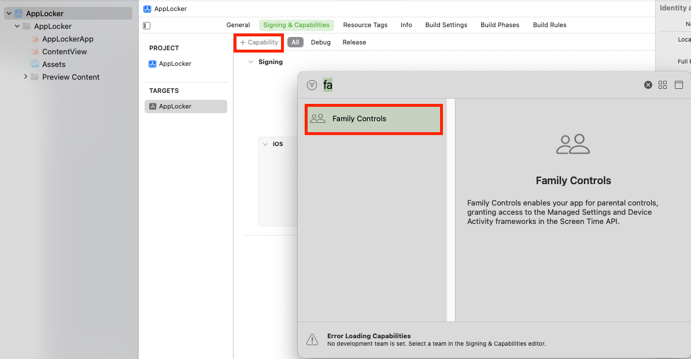
Task: Click the Preview Content folder icon
Action: coord(34,77)
